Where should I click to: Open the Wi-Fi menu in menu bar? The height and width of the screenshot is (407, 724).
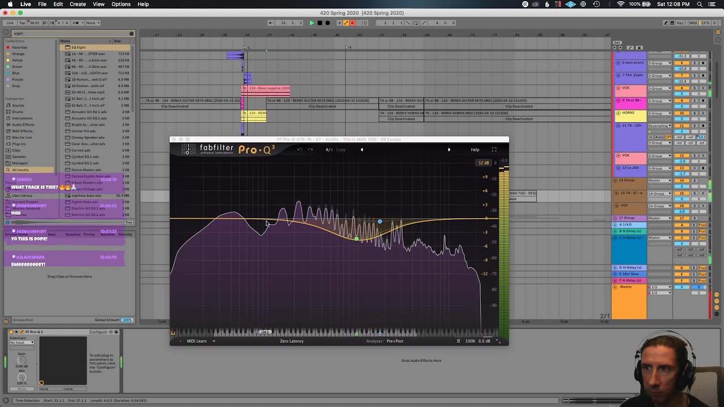pyautogui.click(x=620, y=4)
